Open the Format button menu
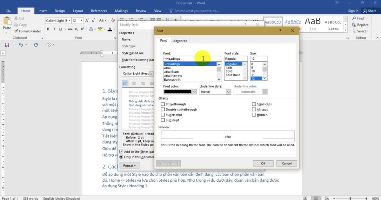 point(129,166)
